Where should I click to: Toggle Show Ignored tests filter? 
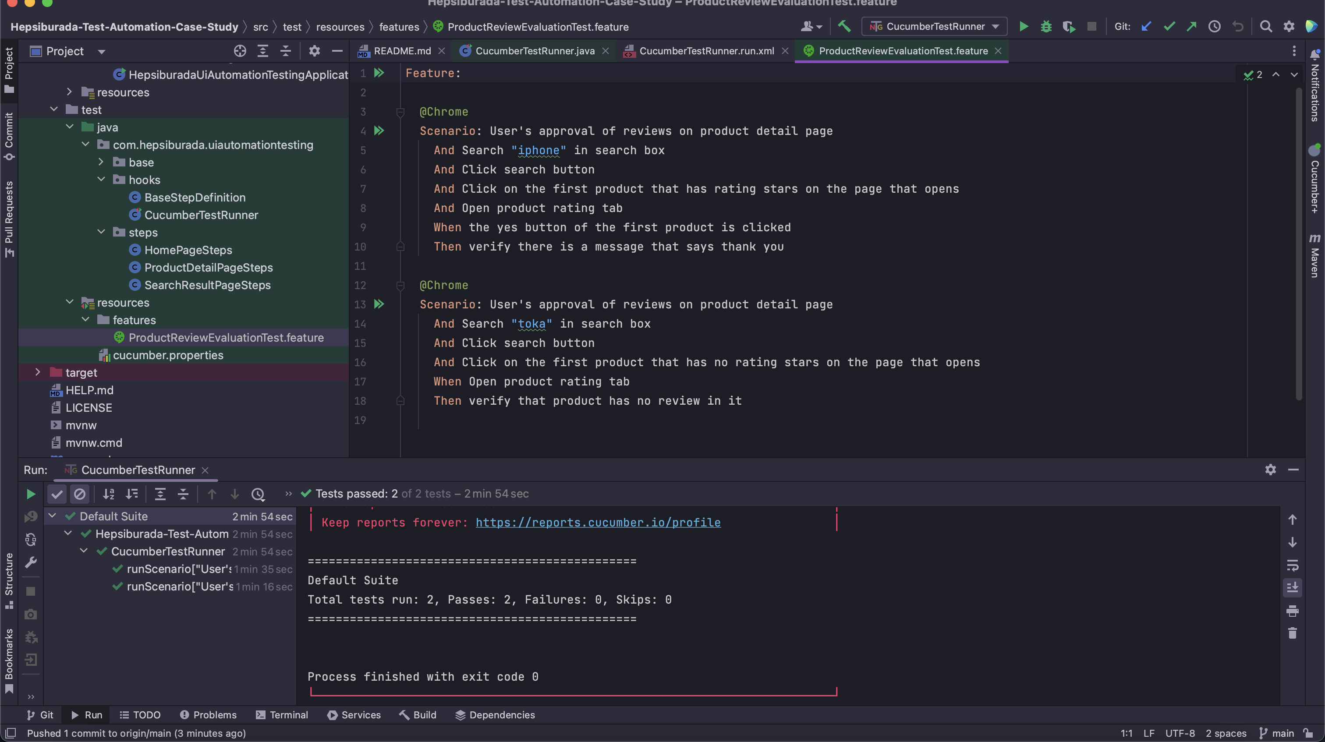[80, 494]
